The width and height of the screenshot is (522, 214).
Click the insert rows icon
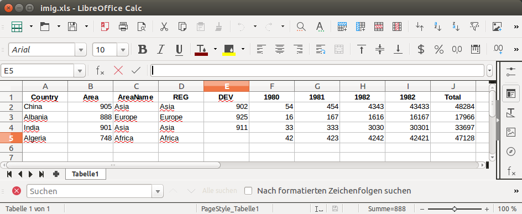pos(342,27)
